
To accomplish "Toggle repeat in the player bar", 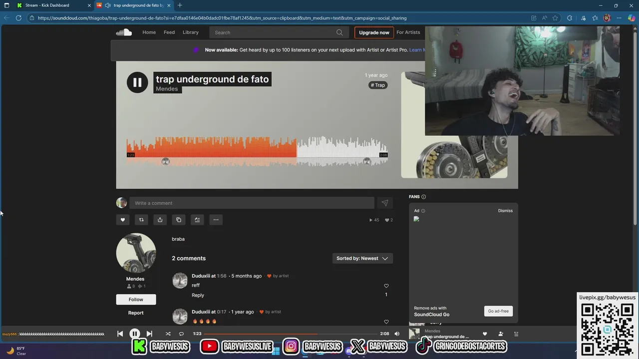I will (181, 334).
